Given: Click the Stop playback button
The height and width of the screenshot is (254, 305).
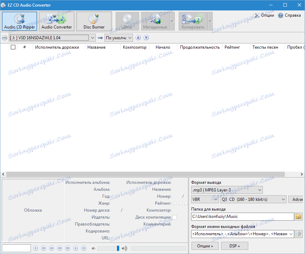Looking at the screenshot, I should point(76,248).
